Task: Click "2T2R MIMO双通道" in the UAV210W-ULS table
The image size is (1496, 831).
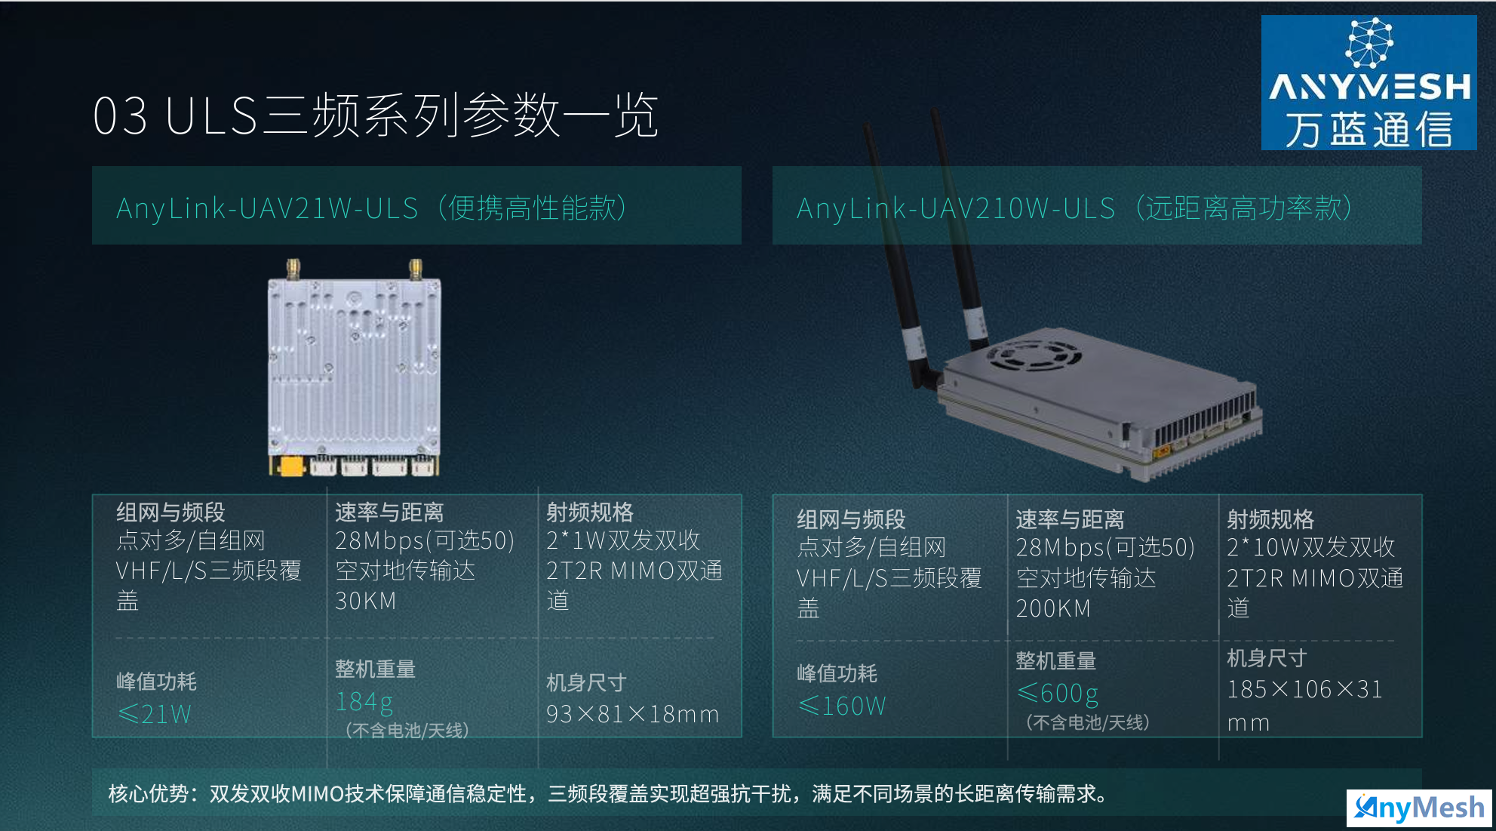Action: [x=1315, y=592]
